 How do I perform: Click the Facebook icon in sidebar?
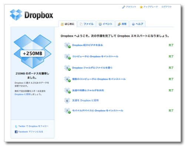pos(16,132)
